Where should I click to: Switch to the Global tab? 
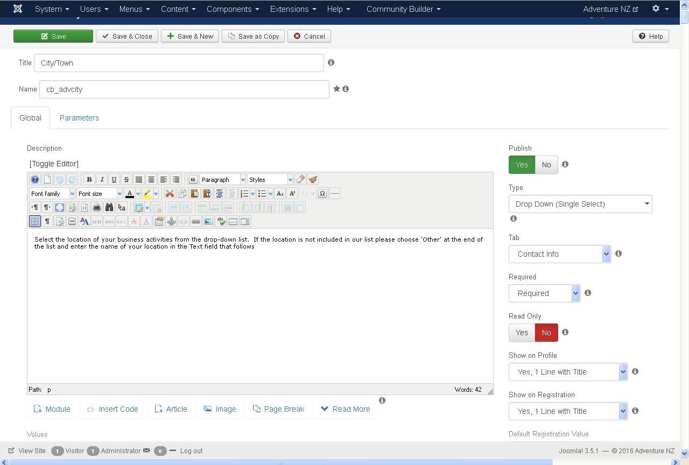pos(30,118)
